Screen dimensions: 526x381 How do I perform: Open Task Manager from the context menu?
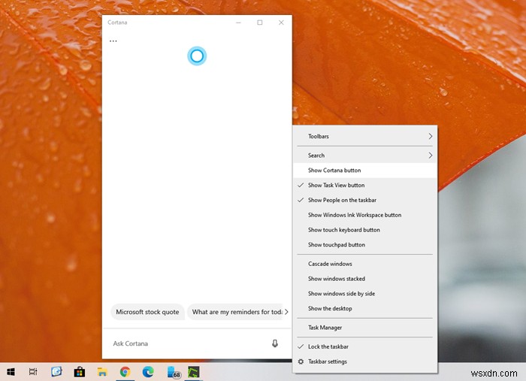tap(365, 328)
